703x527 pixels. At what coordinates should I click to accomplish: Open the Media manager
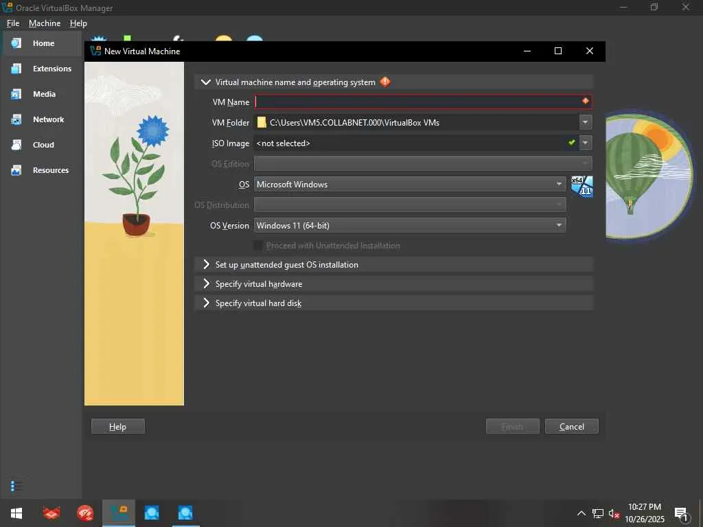(41, 94)
